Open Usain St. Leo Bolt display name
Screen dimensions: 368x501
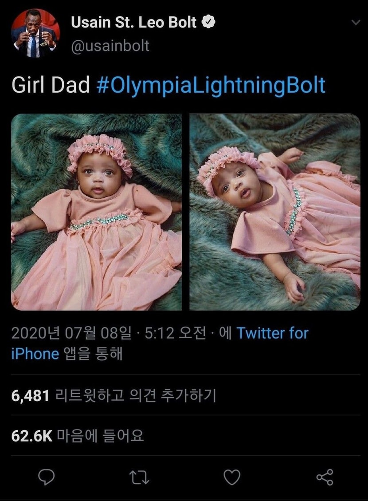[x=134, y=22]
